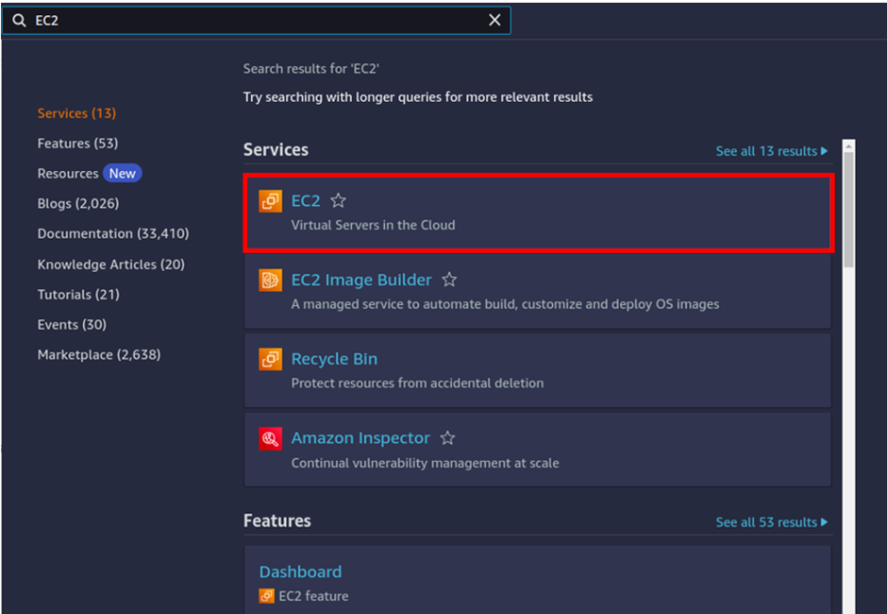See all 13 service results

click(772, 151)
